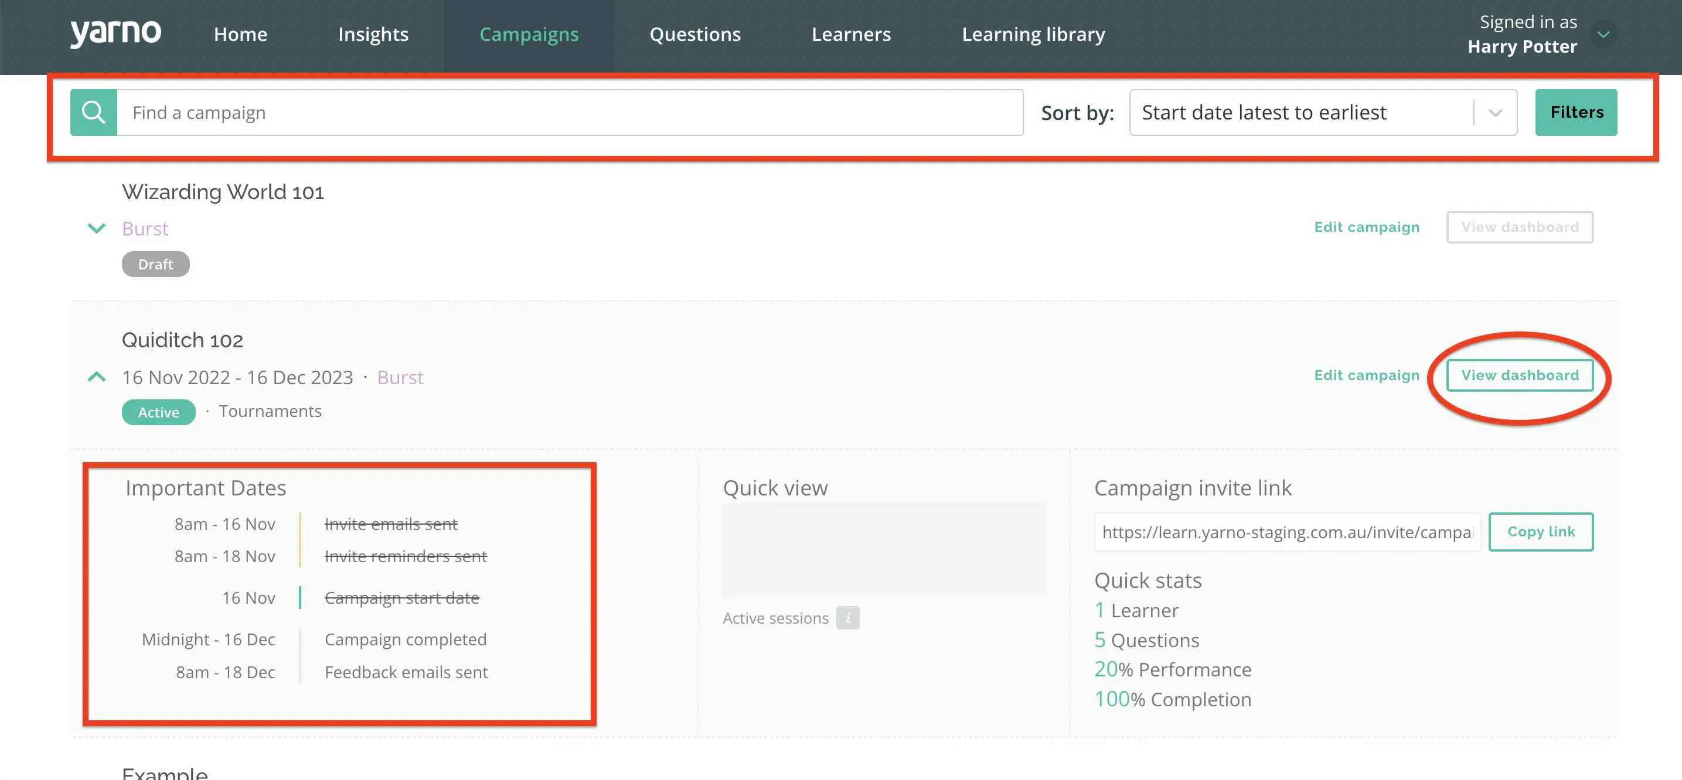Click the Invite reminders sent entry

tap(406, 556)
